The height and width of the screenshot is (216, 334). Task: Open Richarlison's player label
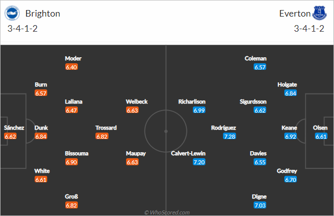(192, 101)
